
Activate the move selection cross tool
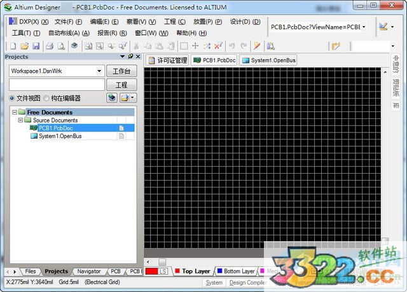point(195,46)
